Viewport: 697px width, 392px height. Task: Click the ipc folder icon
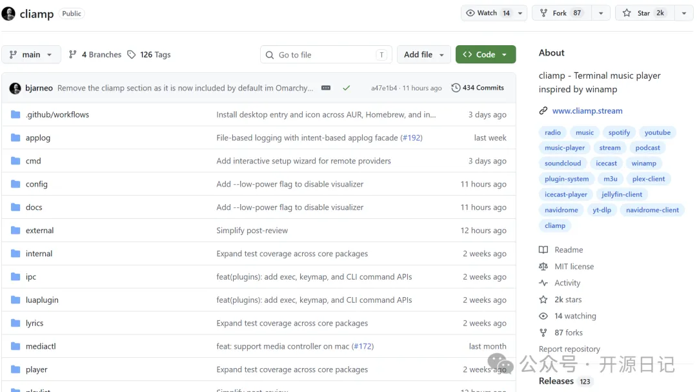(x=15, y=276)
